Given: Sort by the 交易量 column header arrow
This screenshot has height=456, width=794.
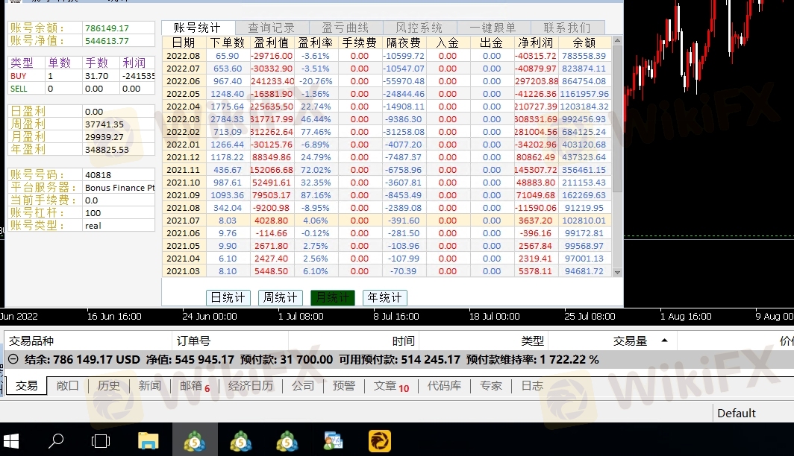Looking at the screenshot, I should pyautogui.click(x=663, y=341).
